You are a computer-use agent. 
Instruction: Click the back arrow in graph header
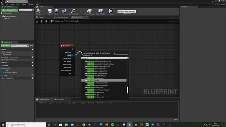point(42,21)
